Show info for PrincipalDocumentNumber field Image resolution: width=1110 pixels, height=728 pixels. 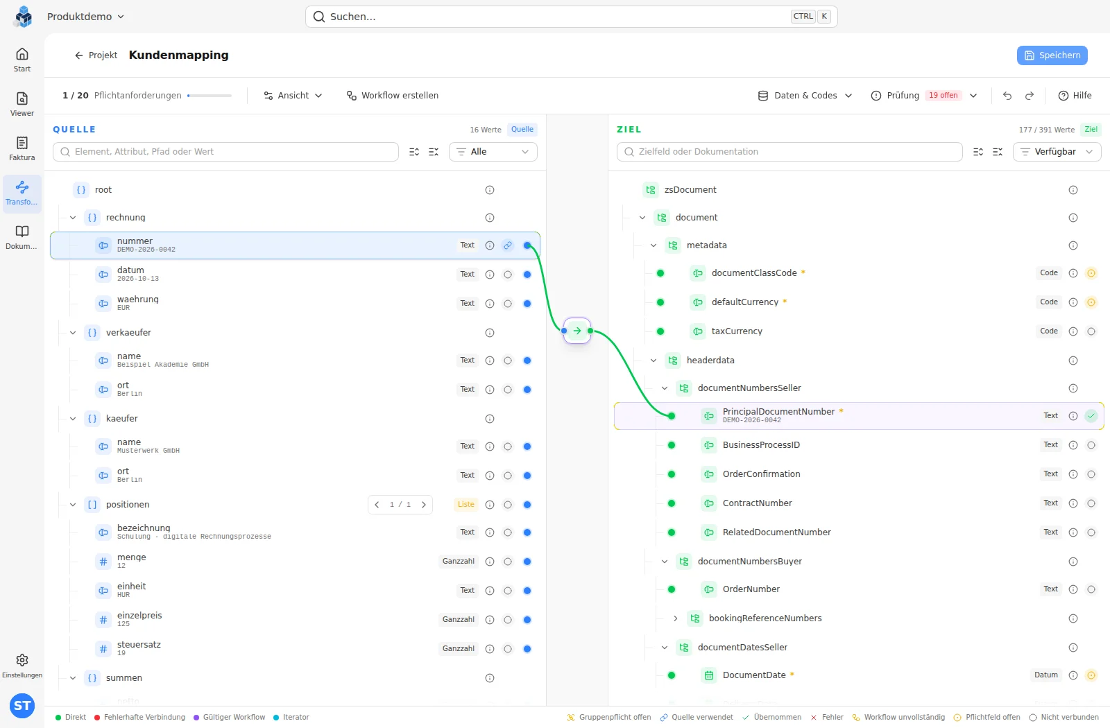pos(1073,416)
